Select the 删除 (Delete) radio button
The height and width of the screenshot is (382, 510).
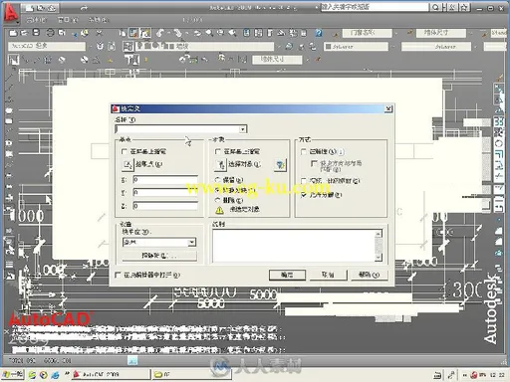click(218, 200)
